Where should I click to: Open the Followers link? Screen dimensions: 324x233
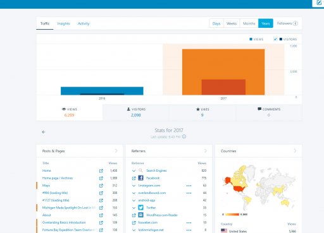tap(287, 23)
